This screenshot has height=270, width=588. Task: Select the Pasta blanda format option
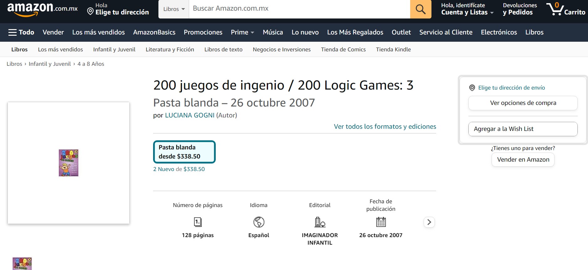click(184, 152)
